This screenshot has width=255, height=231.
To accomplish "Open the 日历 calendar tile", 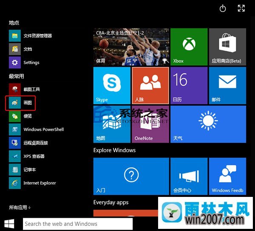I will tap(189, 86).
